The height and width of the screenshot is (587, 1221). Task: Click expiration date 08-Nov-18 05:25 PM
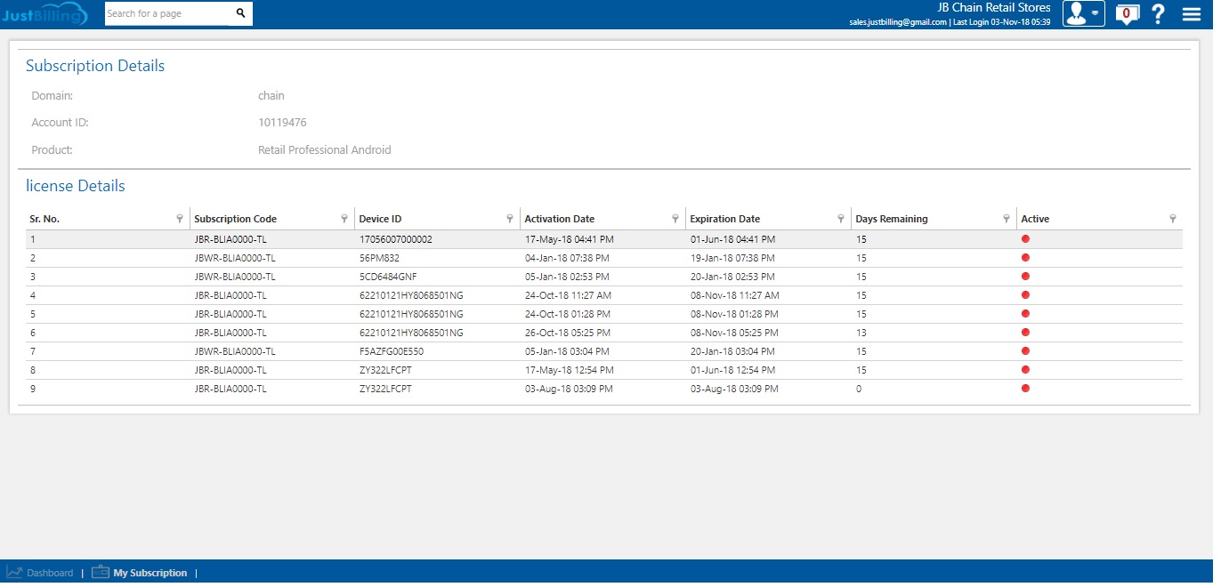[734, 333]
